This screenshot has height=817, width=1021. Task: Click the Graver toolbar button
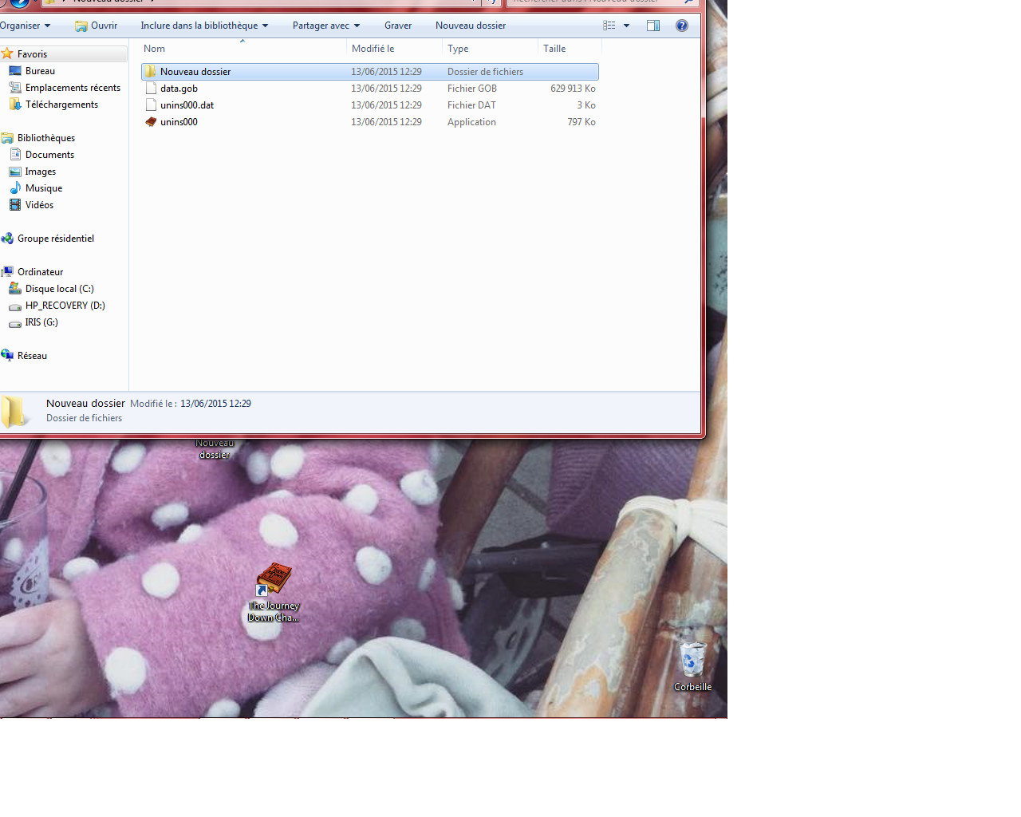point(398,26)
